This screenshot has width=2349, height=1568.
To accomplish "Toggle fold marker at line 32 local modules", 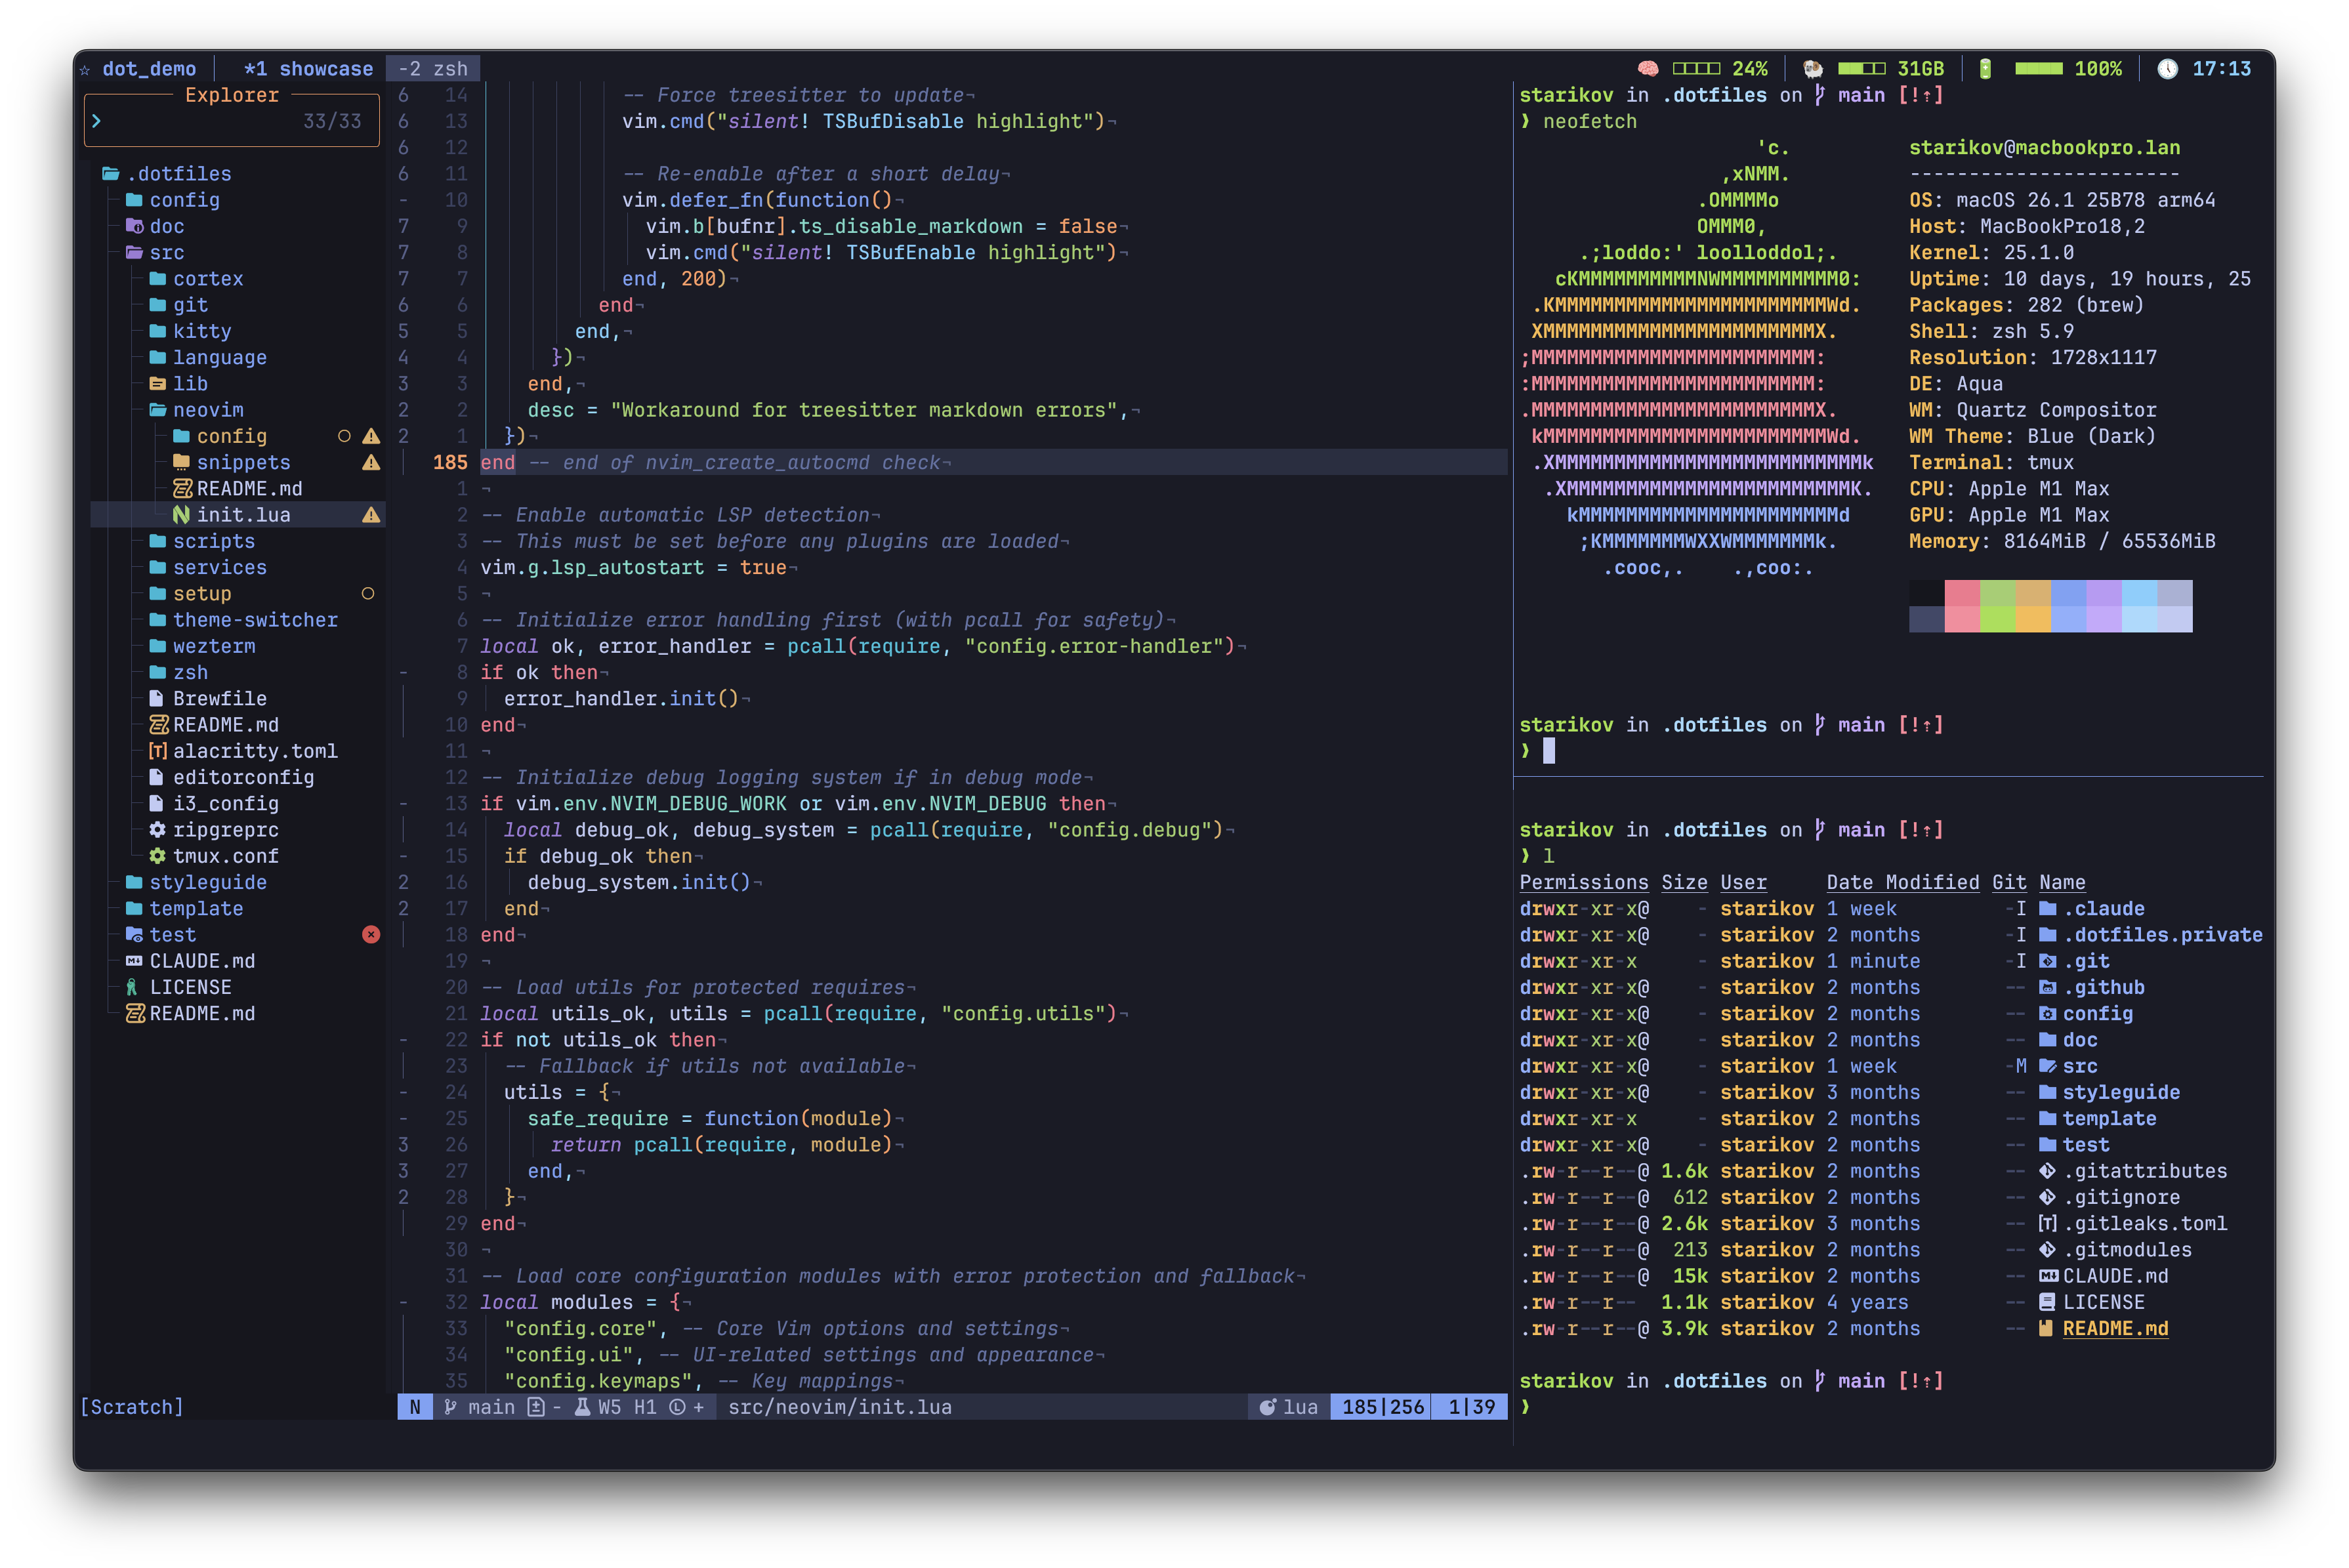I will click(x=403, y=1303).
